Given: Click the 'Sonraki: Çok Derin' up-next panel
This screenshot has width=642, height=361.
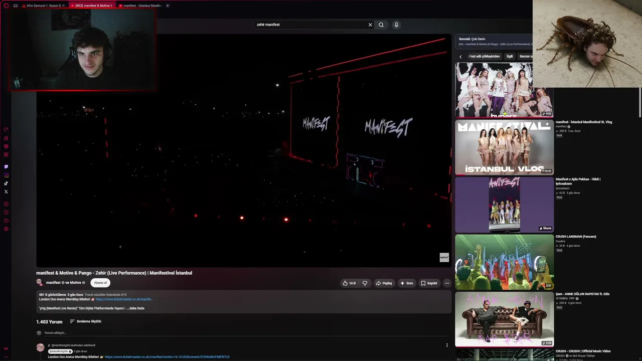Looking at the screenshot, I should 495,41.
